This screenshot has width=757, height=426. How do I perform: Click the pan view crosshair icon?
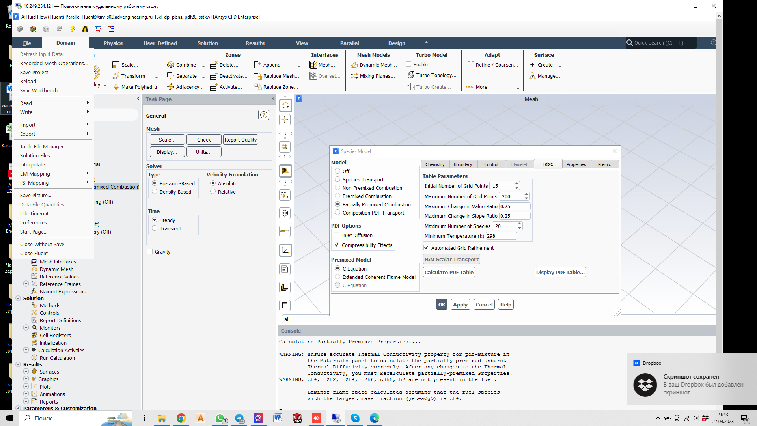tap(285, 120)
